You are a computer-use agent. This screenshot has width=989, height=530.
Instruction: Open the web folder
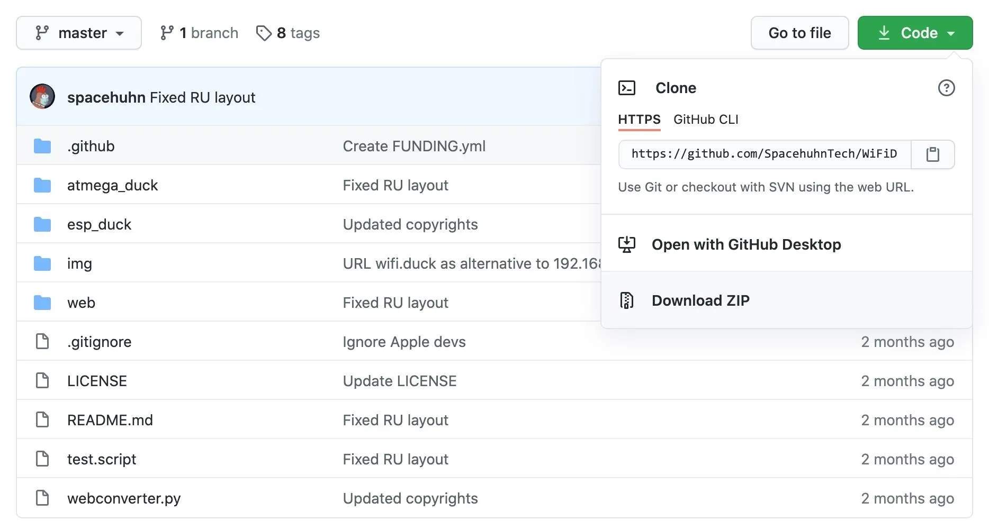[x=81, y=303]
